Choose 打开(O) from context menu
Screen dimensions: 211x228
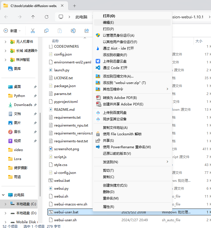coord(132,16)
